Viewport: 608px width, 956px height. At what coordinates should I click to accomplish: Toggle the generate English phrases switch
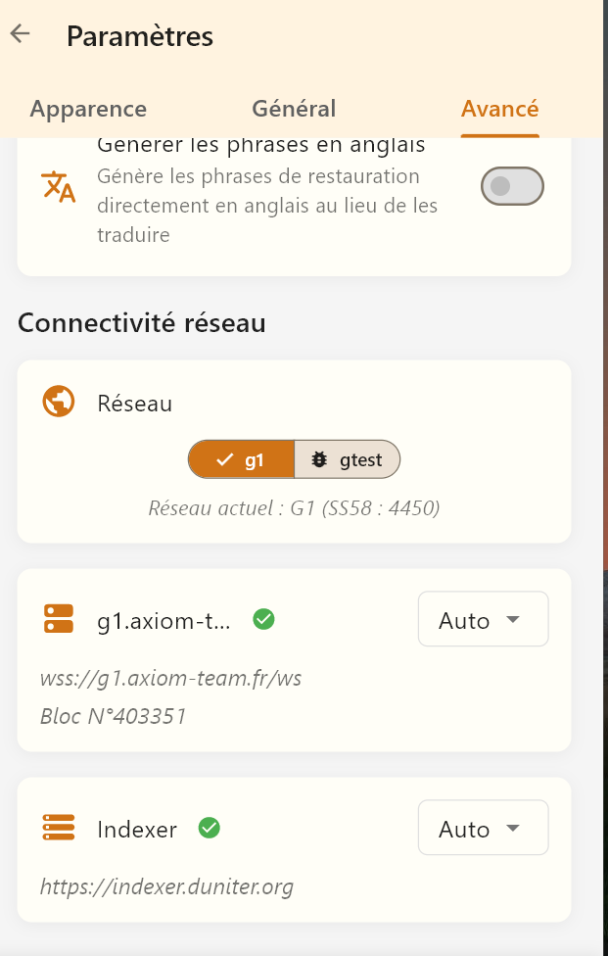click(x=512, y=186)
